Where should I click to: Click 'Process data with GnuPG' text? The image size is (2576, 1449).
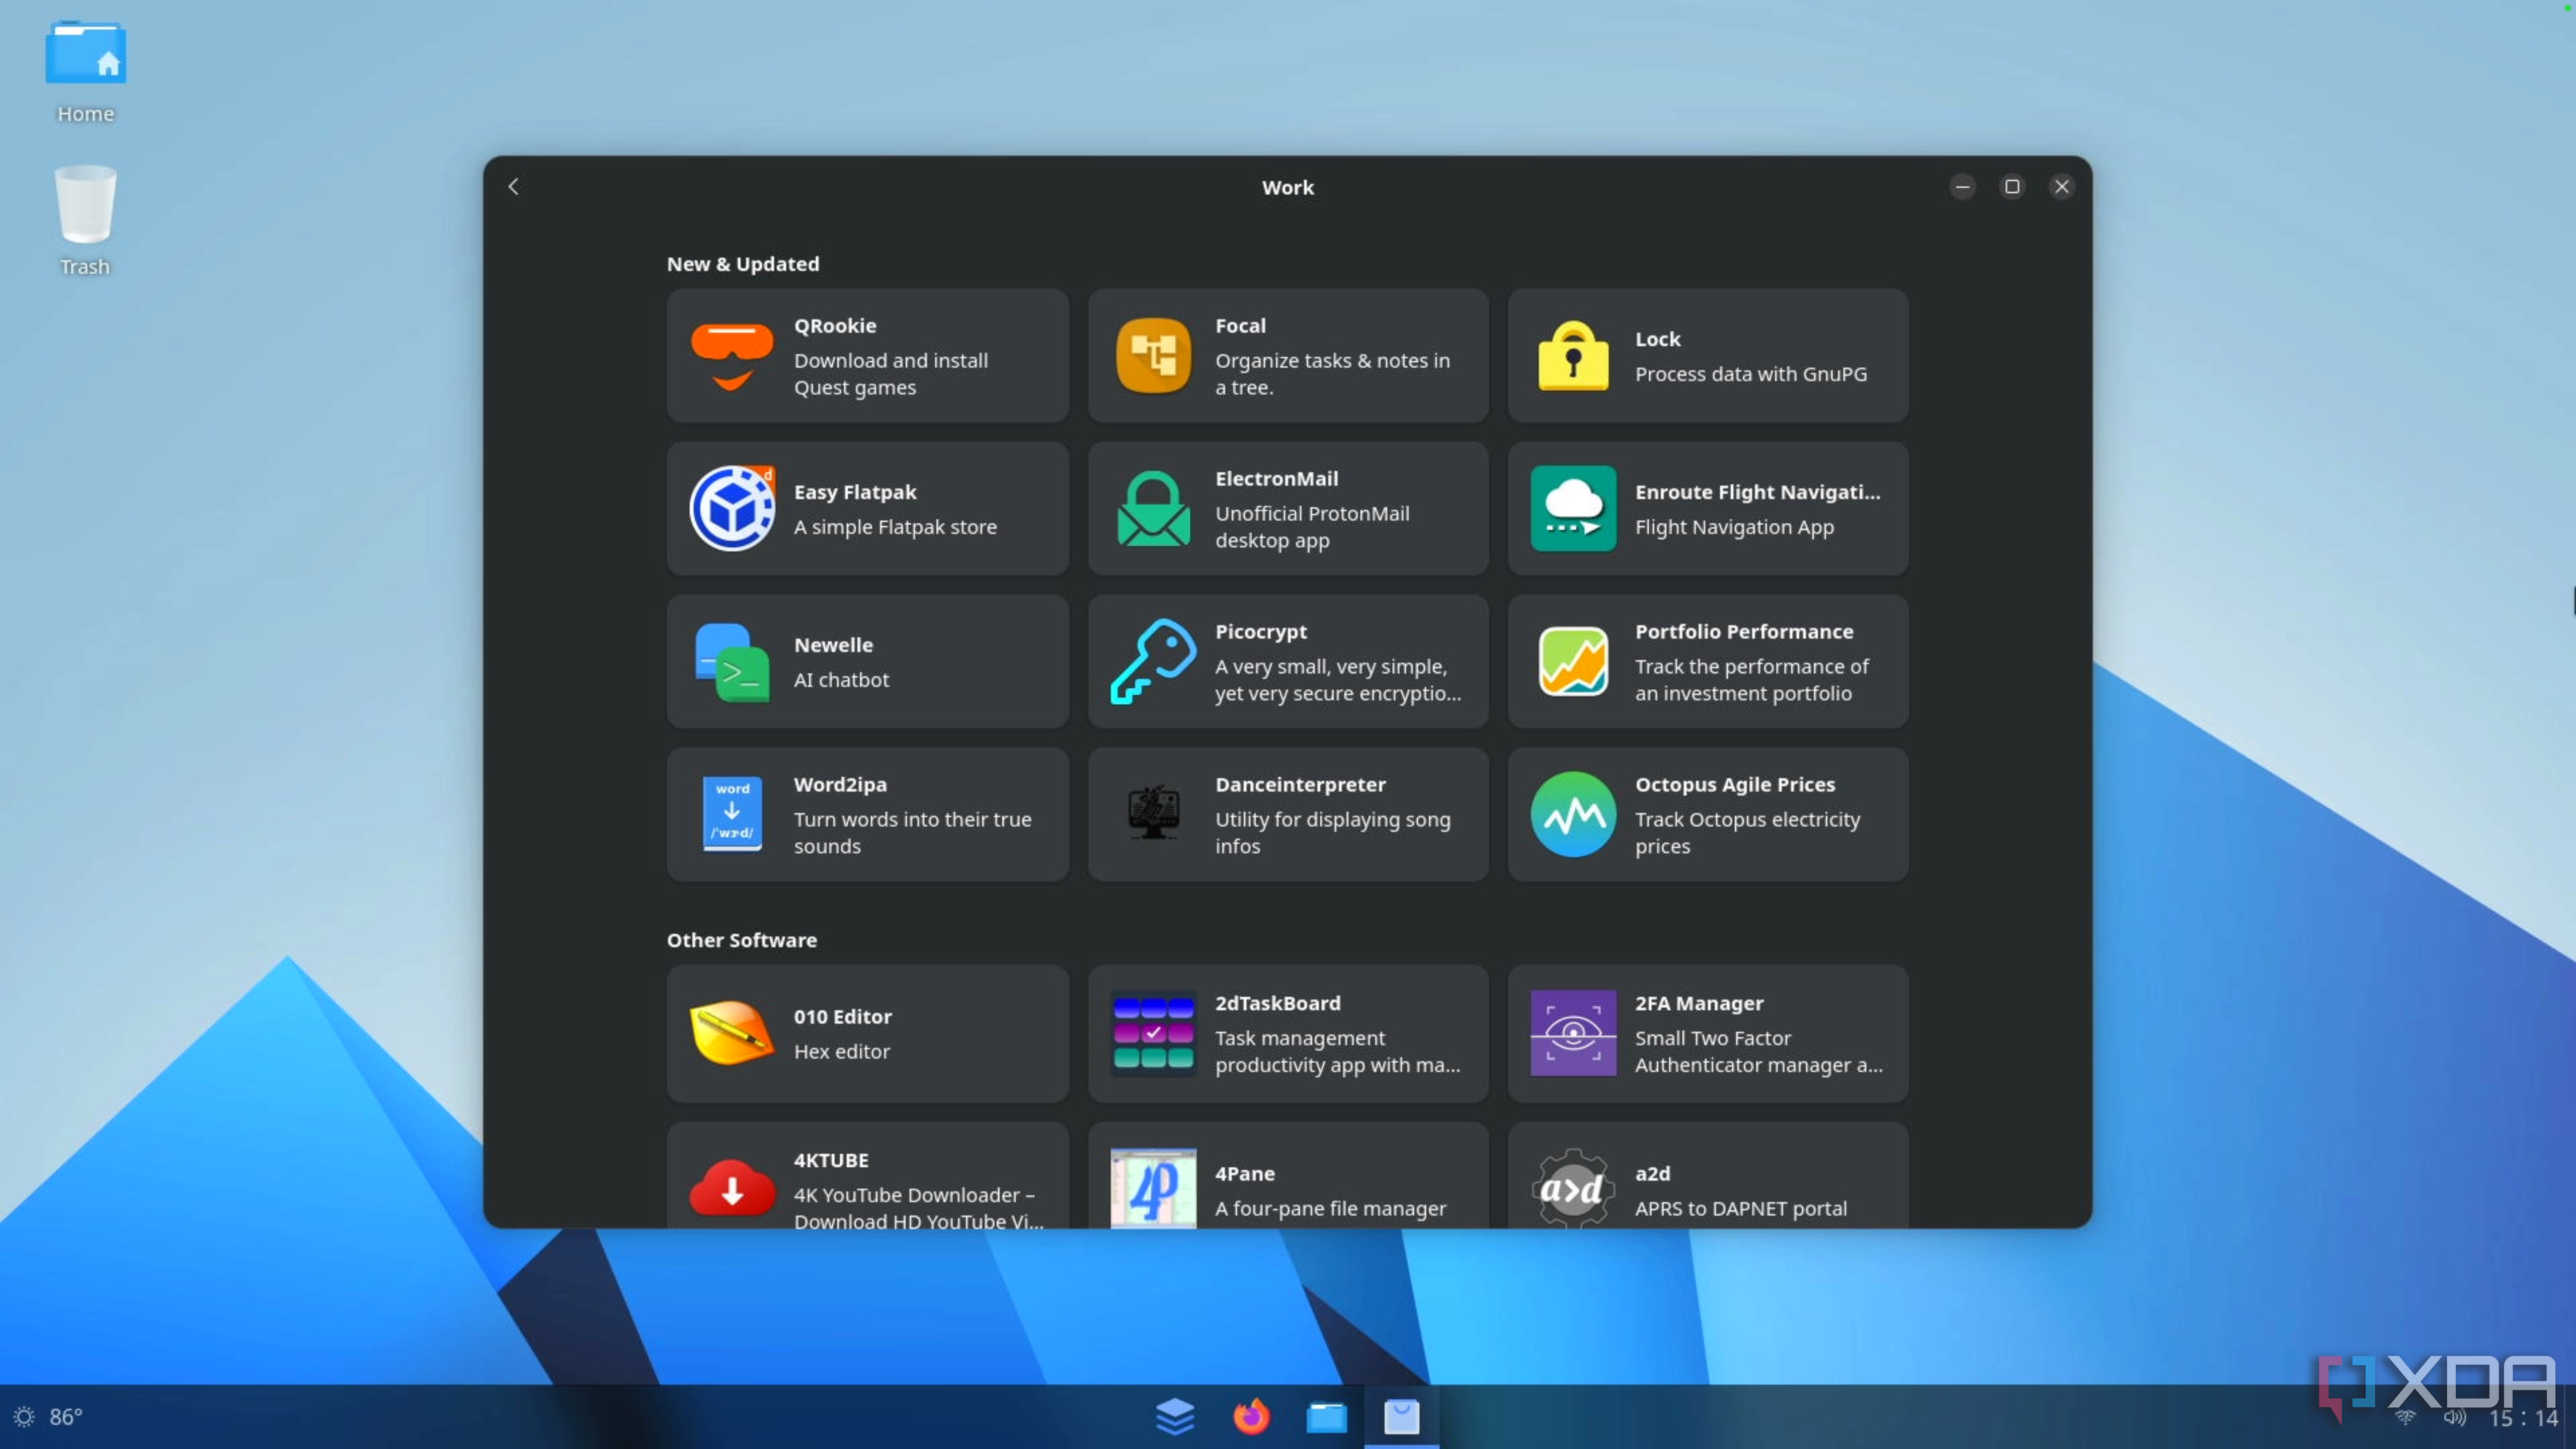pos(1751,374)
